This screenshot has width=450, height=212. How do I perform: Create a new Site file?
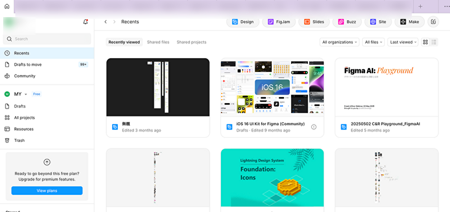coord(378,22)
